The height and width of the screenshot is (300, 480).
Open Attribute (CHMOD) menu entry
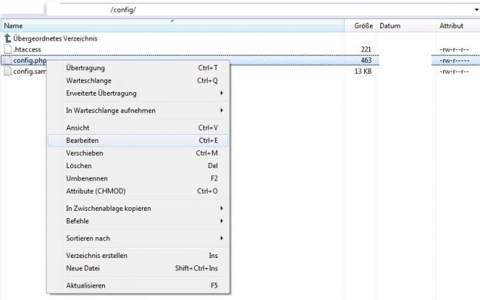(138, 191)
